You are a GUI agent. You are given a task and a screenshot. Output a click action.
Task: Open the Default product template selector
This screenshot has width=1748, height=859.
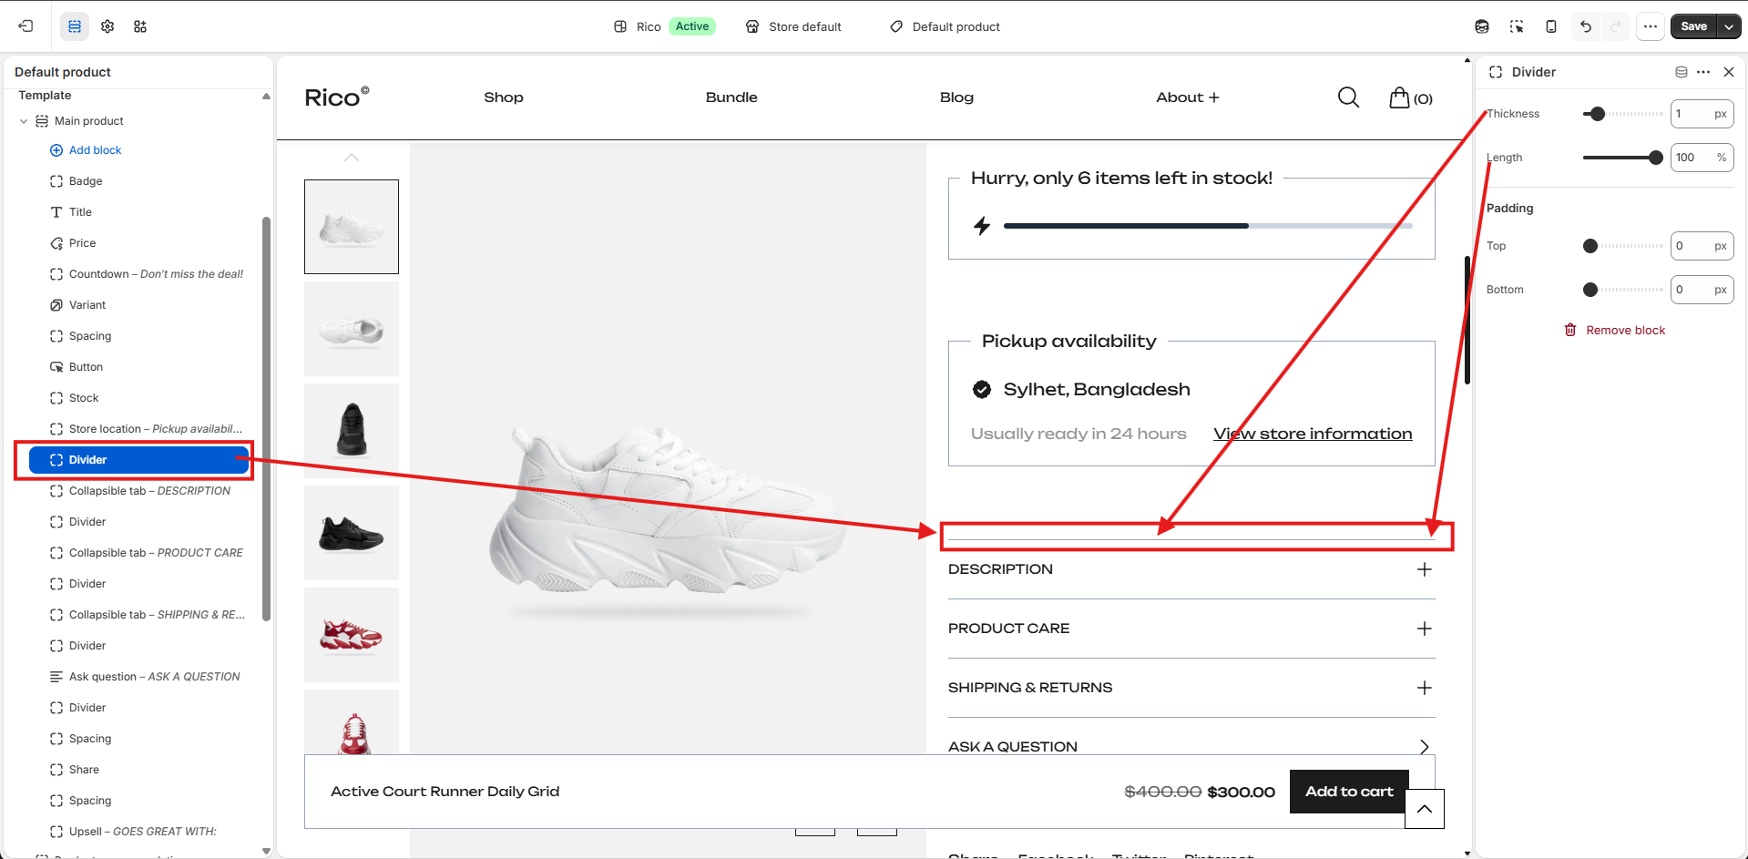(x=946, y=26)
